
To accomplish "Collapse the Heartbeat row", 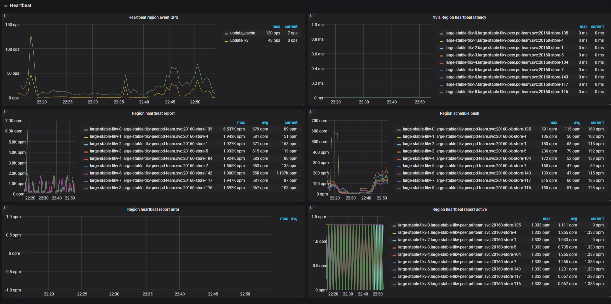I will [6, 5].
